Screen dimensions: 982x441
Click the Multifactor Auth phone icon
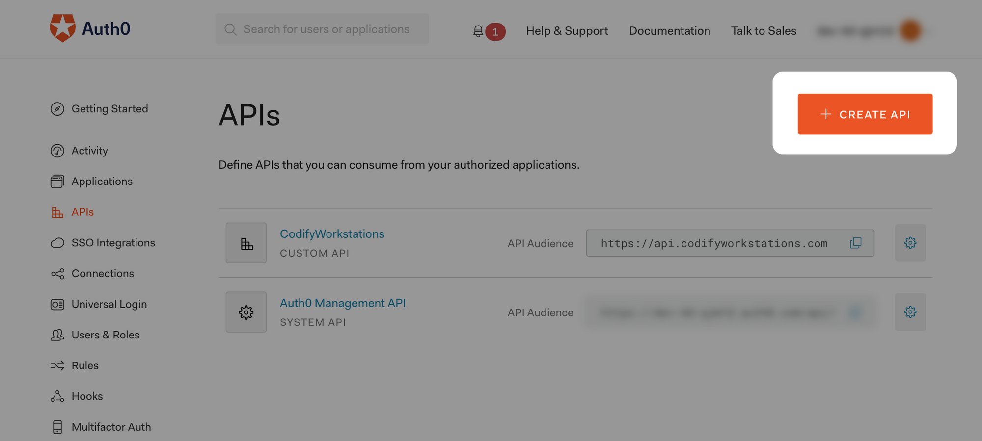pyautogui.click(x=57, y=427)
